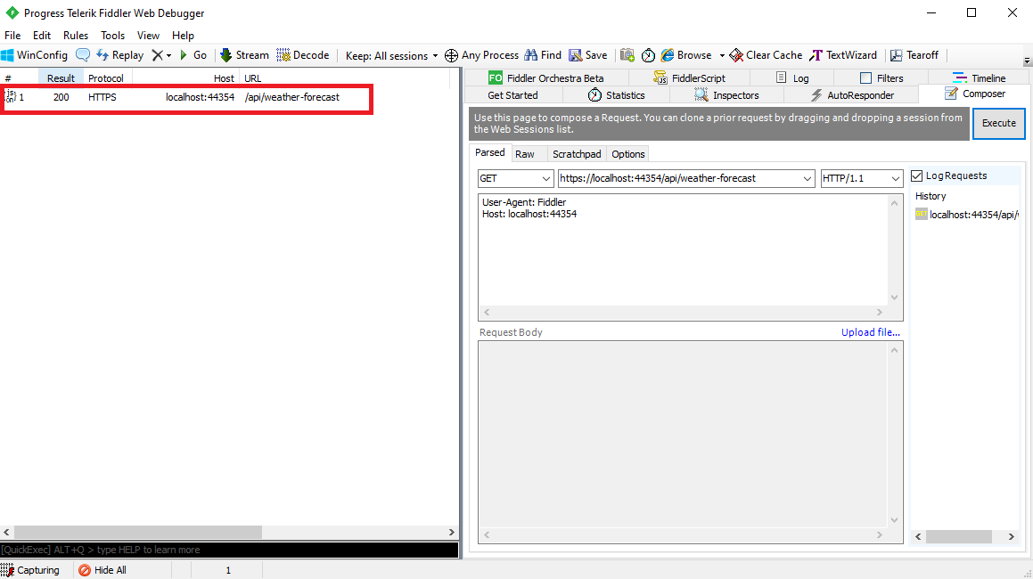The height and width of the screenshot is (579, 1033).
Task: Click inside the Request Body text area
Action: pos(684,436)
